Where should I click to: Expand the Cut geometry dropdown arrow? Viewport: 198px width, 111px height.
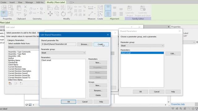tap(37, 9)
